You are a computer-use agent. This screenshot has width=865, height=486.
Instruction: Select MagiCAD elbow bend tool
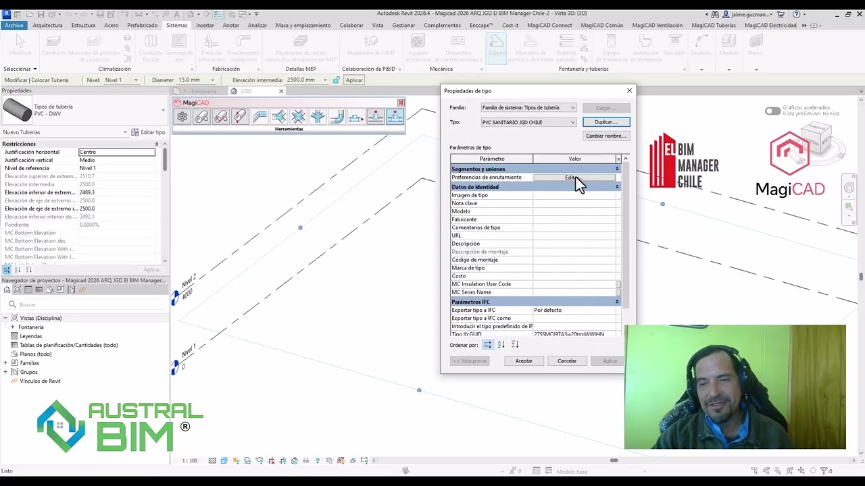(x=337, y=117)
